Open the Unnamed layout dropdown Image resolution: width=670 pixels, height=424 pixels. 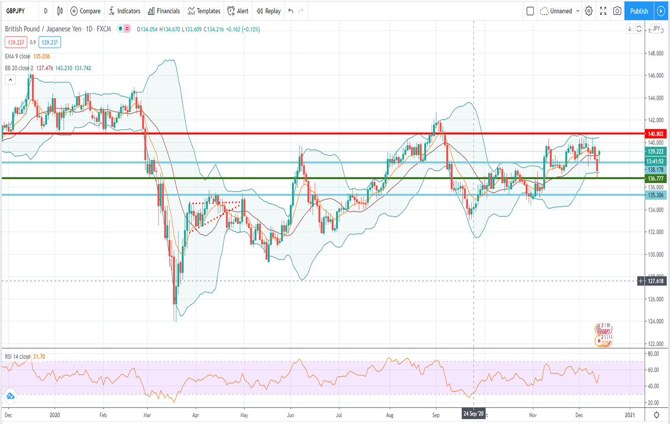(560, 11)
